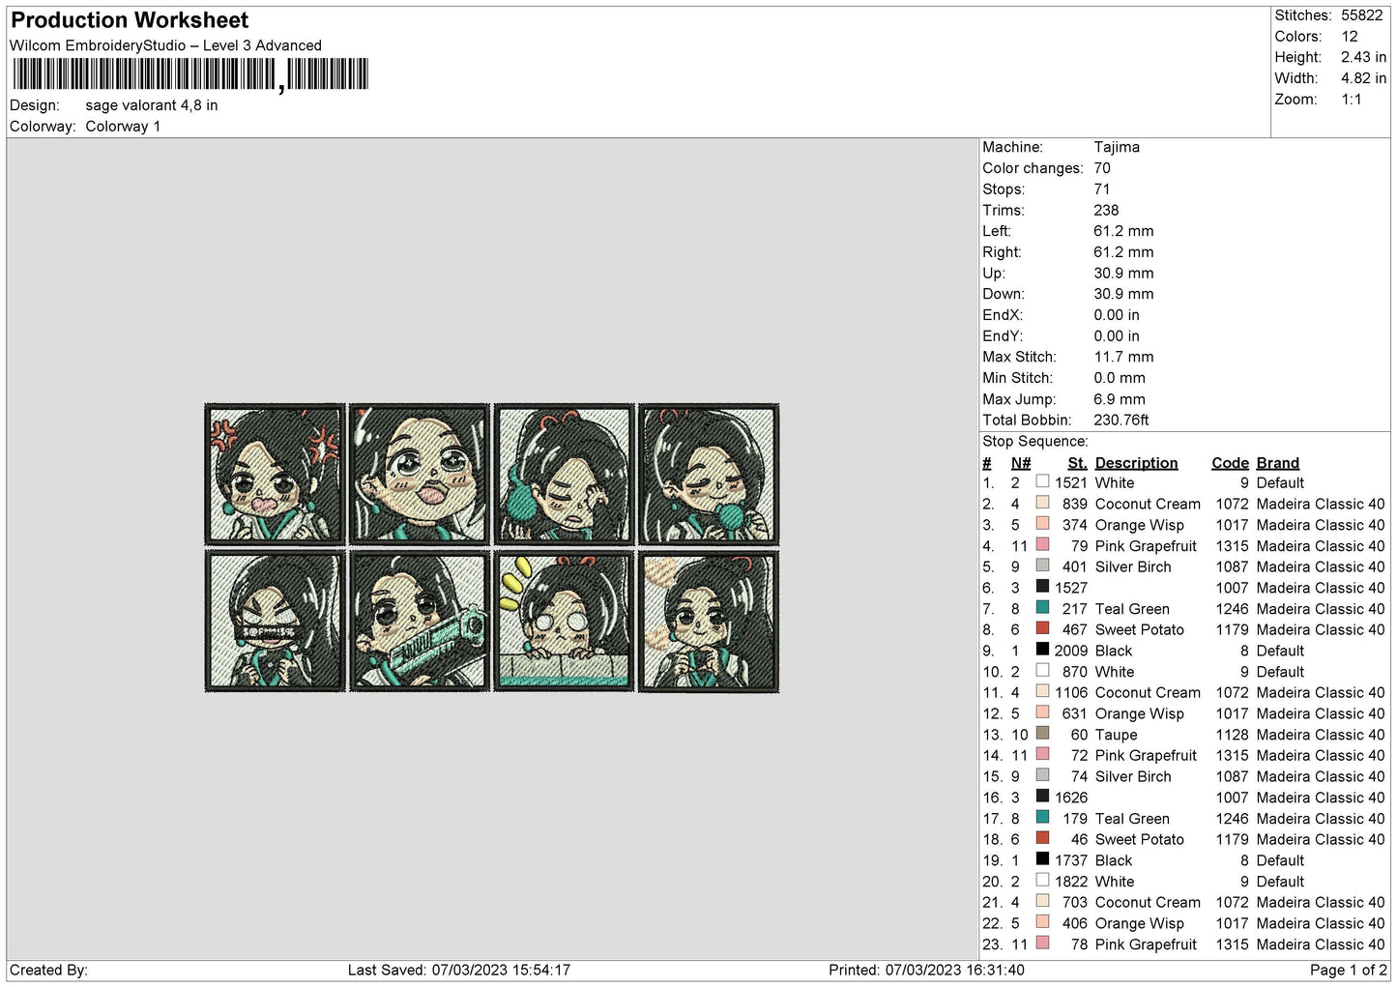This screenshot has height=987, width=1397.
Task: Select the Orange Wisp swatch in row 3
Action: 1042,523
